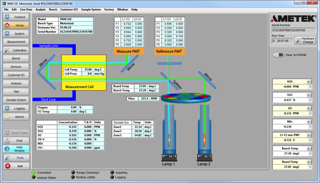Screen dimensions: 320x183
Task: Toggle the SO 0.135 PPM radio button
Action: tap(310, 113)
